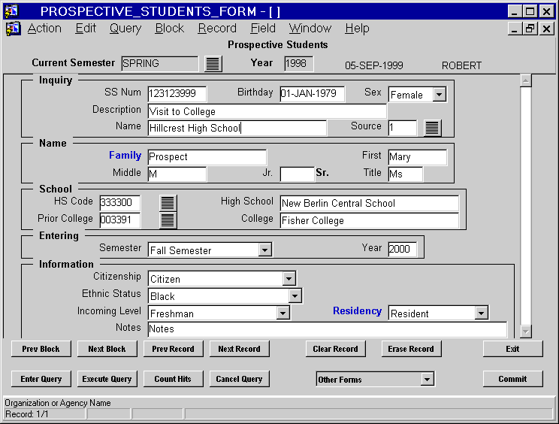Click the Clear Record button
Viewport: 559px width, 424px height.
[x=335, y=349]
